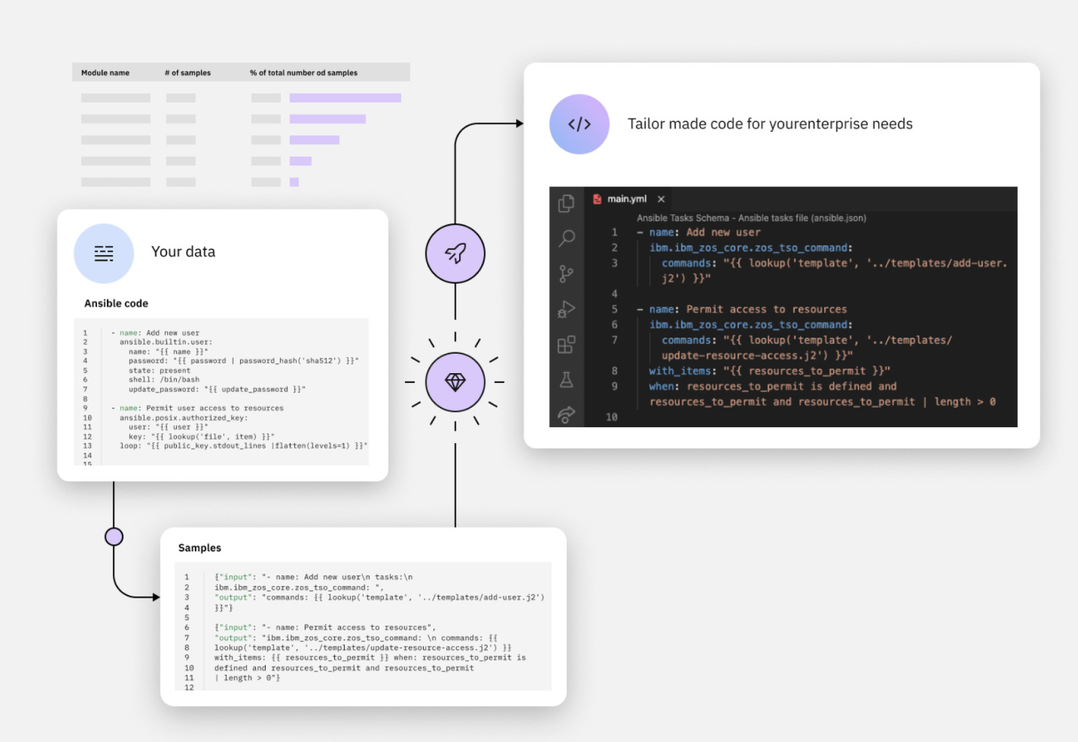Click the 'Ansible code' label
Image resolution: width=1078 pixels, height=742 pixels.
click(116, 304)
